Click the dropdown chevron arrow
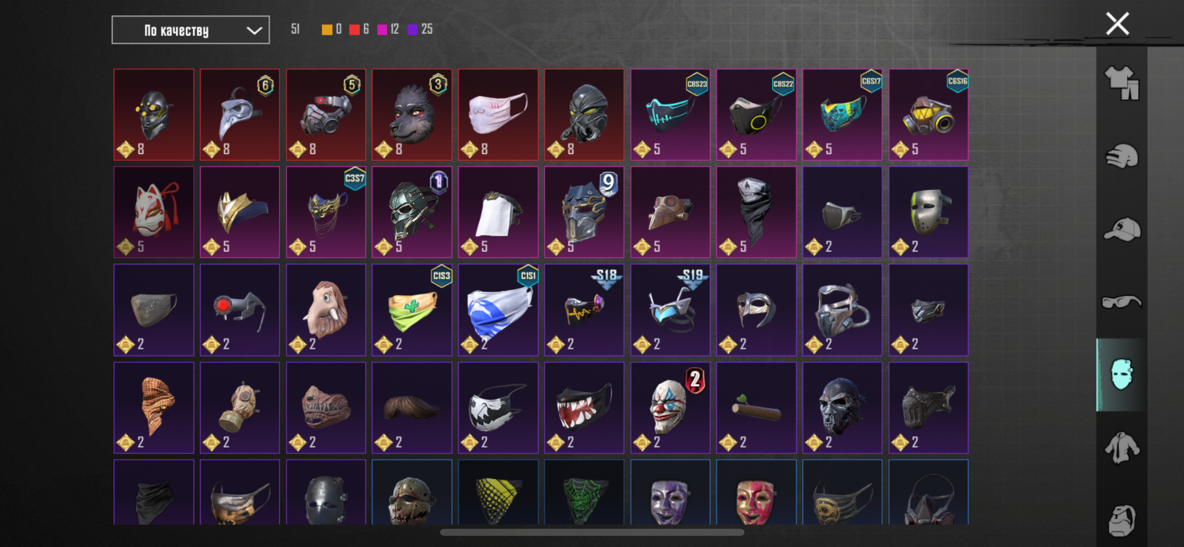The image size is (1184, 547). click(254, 31)
